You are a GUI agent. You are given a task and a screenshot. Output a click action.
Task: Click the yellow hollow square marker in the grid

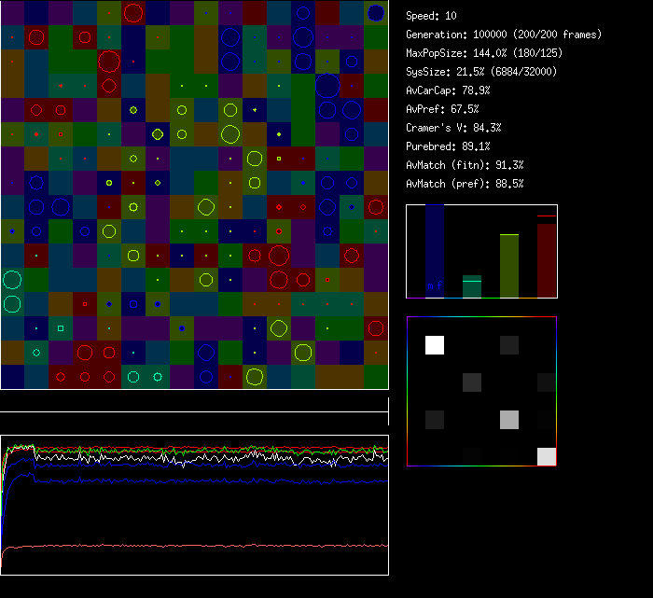coord(278,158)
